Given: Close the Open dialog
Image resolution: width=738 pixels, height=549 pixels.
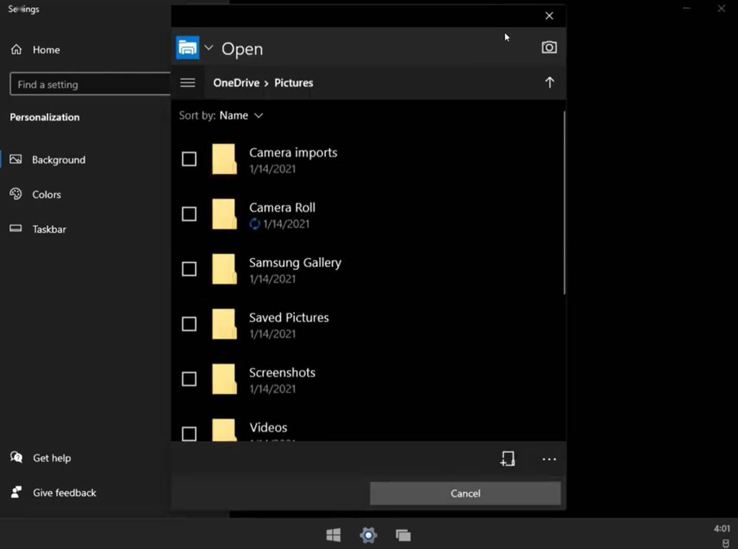Looking at the screenshot, I should [x=549, y=16].
